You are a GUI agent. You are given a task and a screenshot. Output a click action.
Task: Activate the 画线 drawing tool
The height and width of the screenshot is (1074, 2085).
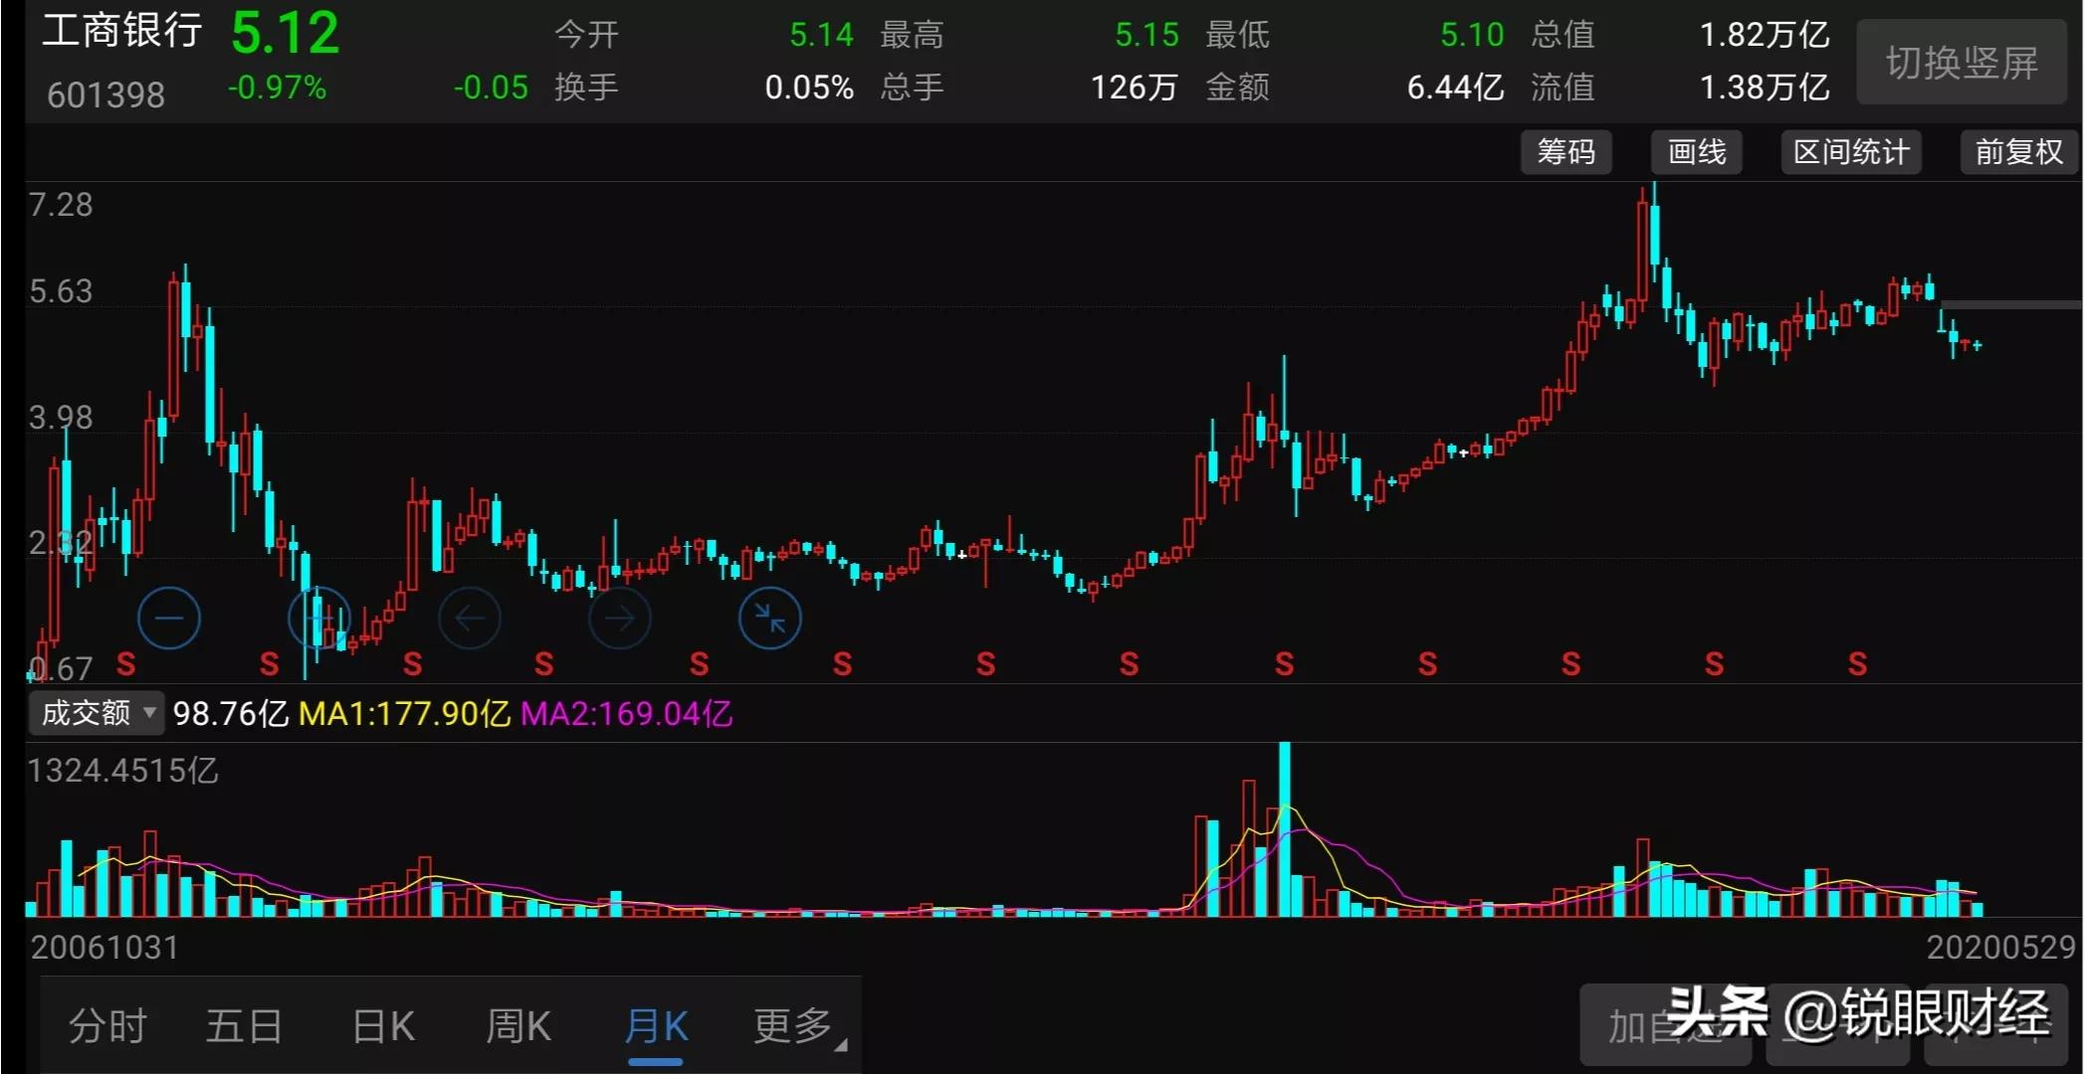pyautogui.click(x=1696, y=152)
